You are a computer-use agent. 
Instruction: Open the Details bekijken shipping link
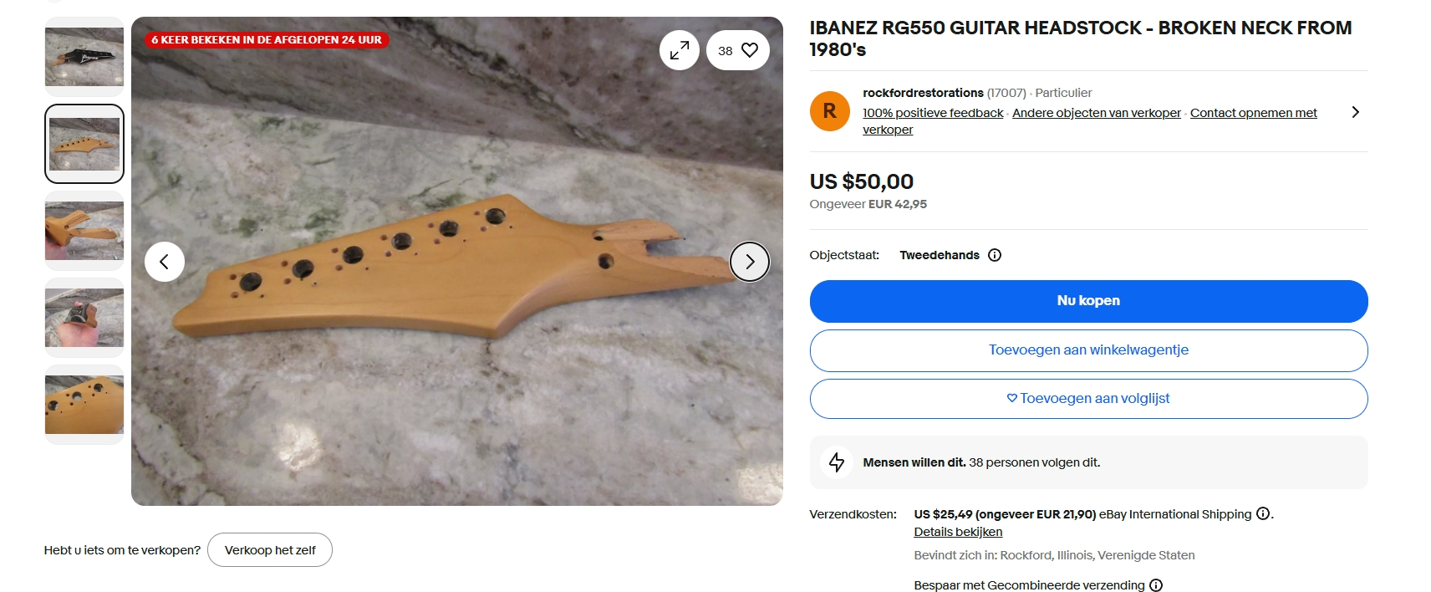tap(958, 532)
